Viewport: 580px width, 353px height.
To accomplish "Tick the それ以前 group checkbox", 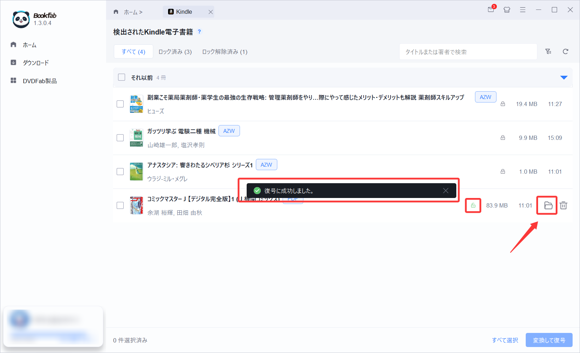I will [x=122, y=77].
